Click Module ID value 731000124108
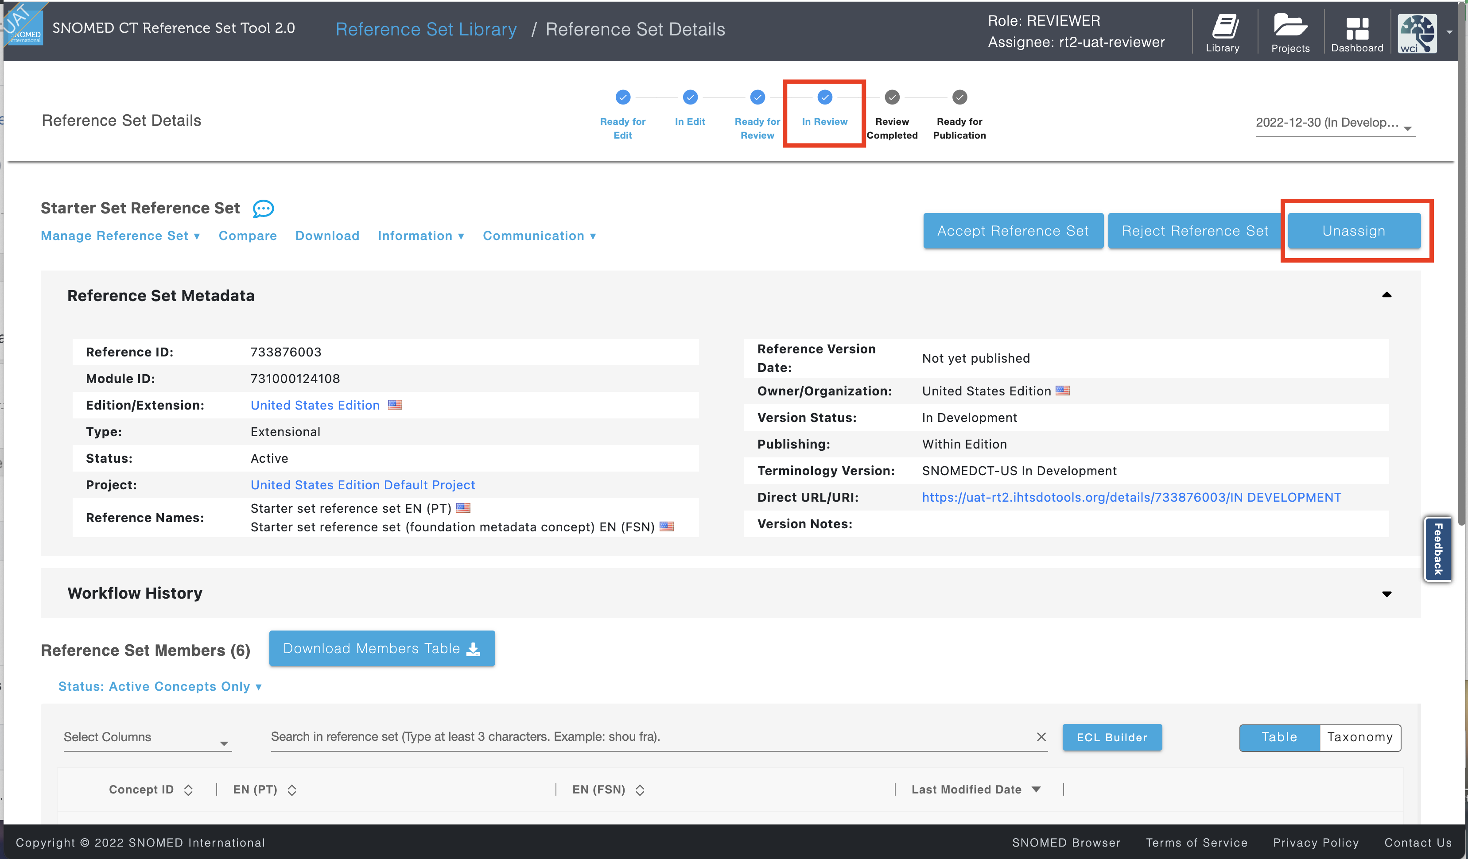 tap(295, 379)
